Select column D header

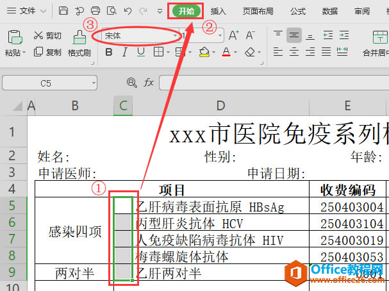[221, 106]
